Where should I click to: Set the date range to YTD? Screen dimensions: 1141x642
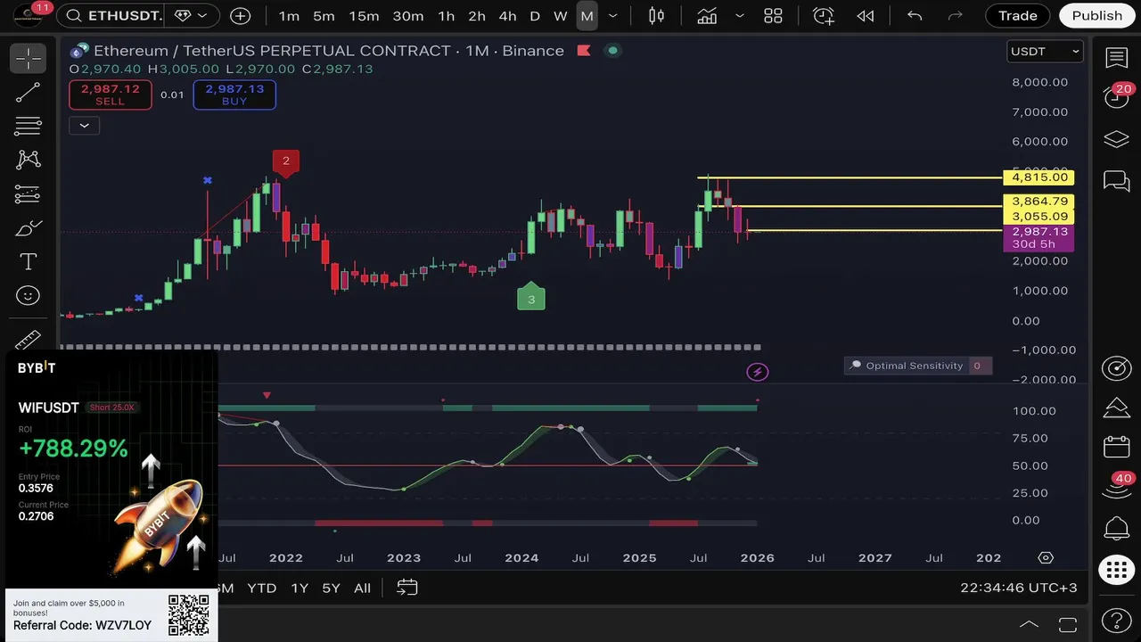[261, 588]
